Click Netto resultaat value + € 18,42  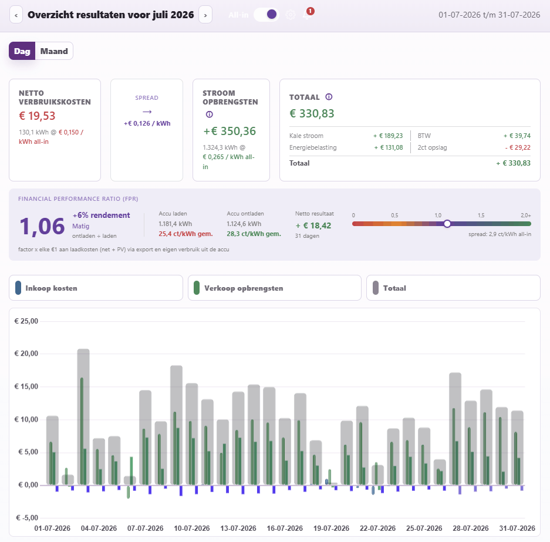(313, 225)
